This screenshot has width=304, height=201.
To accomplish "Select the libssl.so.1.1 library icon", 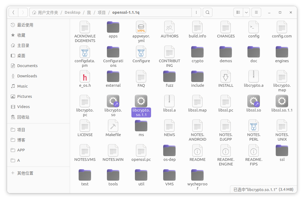I will point(282,101).
